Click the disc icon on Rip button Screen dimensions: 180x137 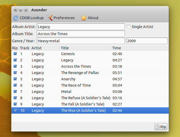point(158,127)
